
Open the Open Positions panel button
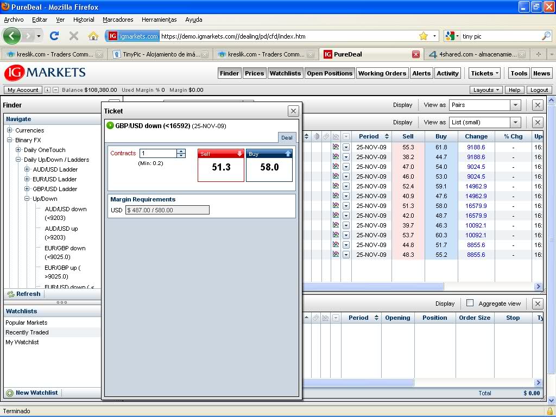(x=330, y=73)
